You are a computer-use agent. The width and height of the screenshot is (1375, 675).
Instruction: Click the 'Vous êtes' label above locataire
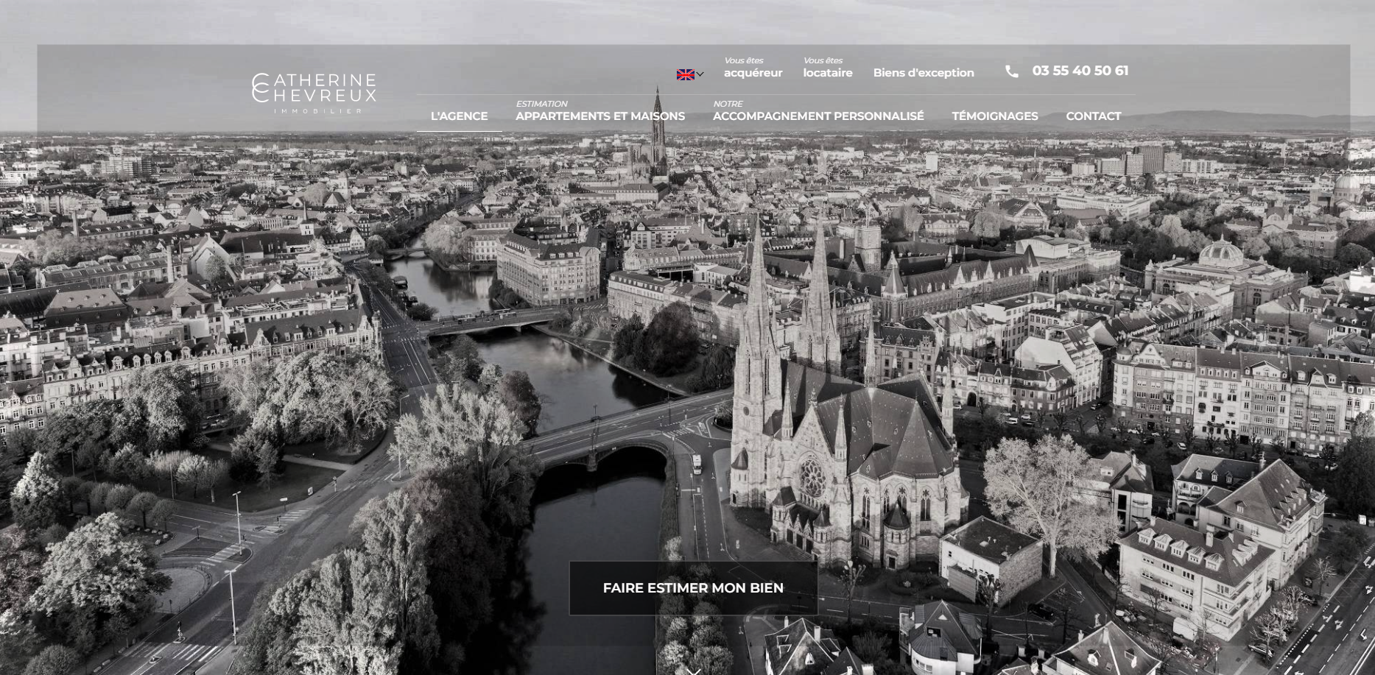(x=823, y=60)
